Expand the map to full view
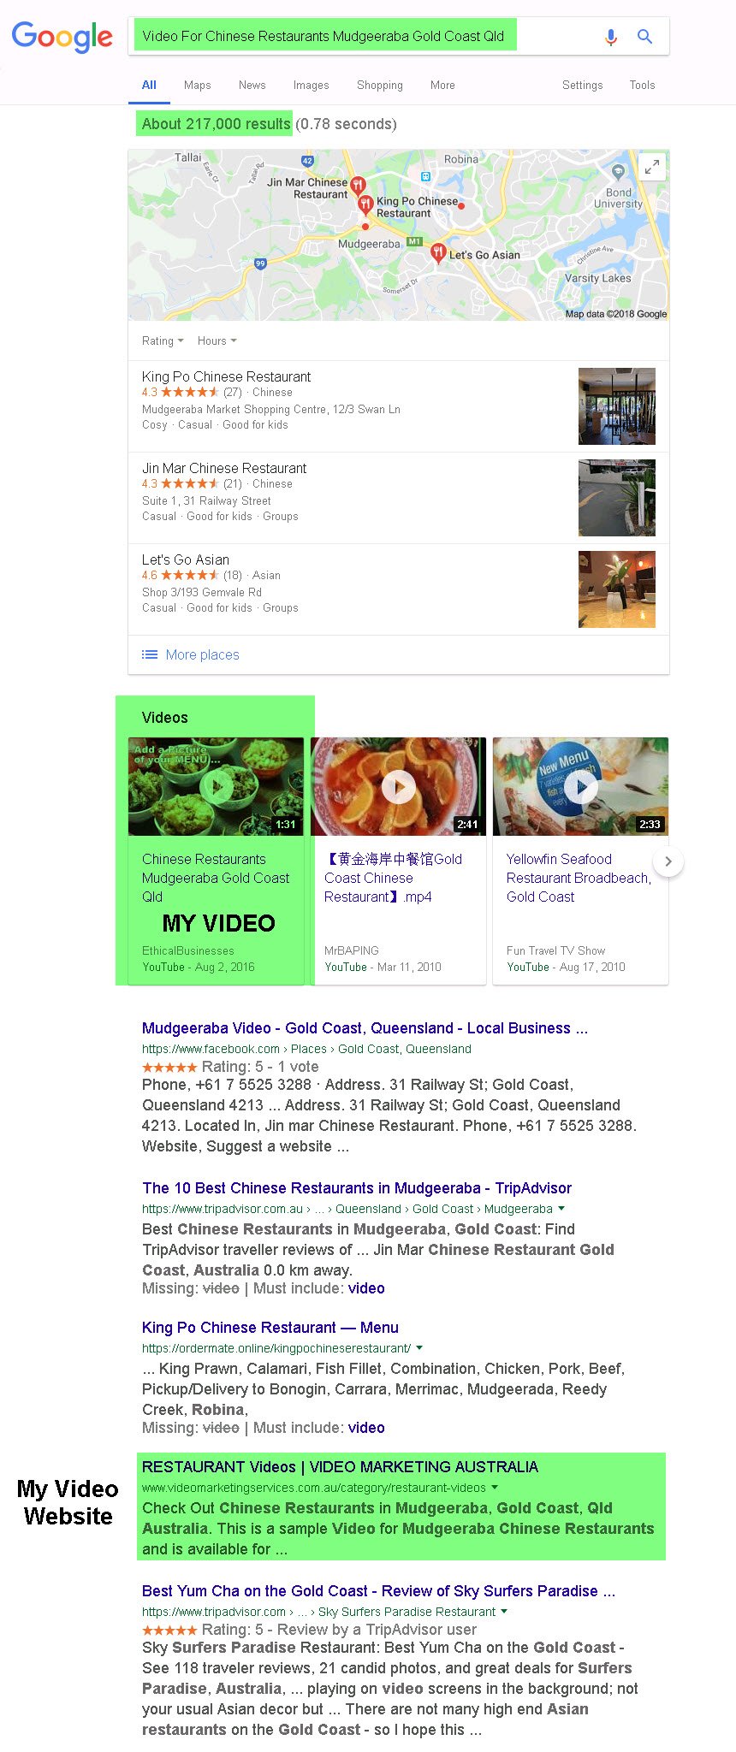 click(x=652, y=167)
